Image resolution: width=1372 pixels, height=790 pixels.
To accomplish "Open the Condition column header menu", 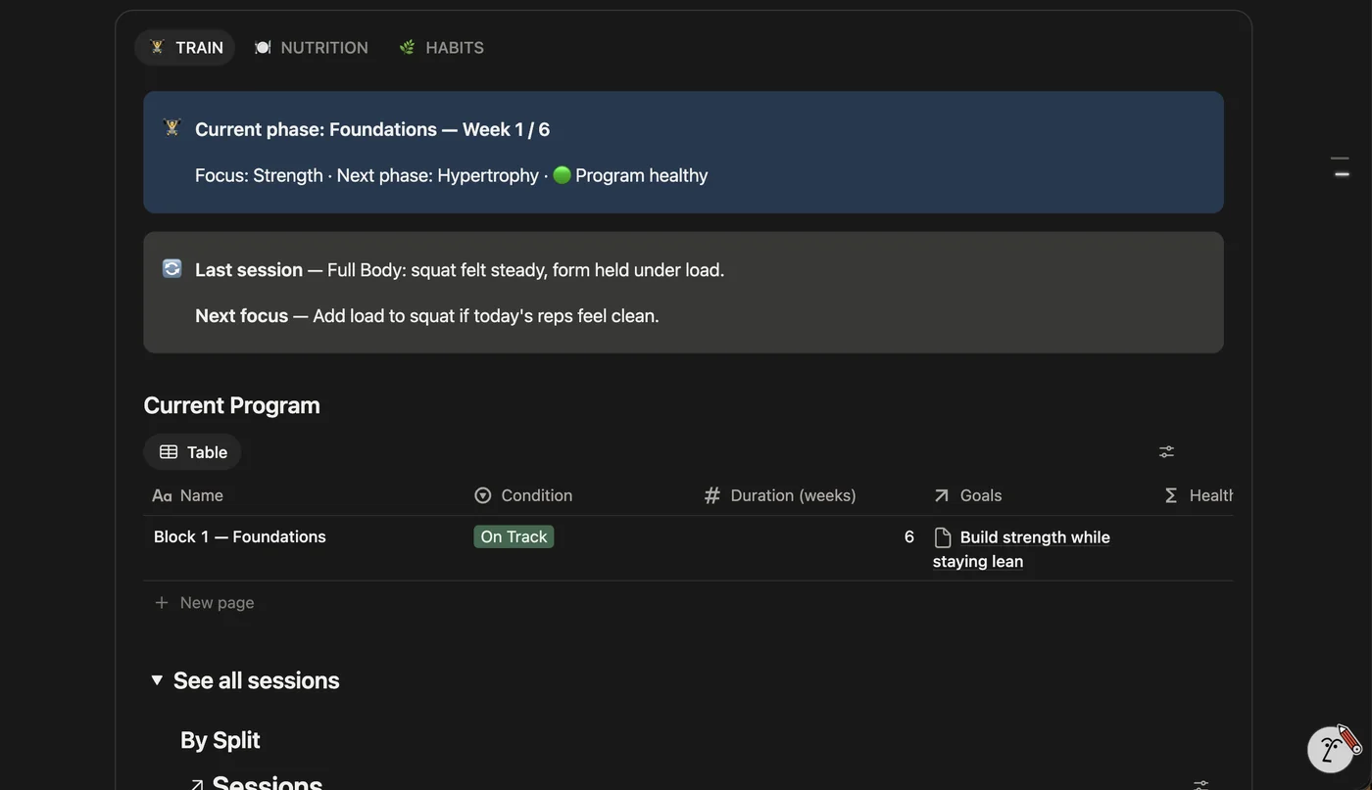I will pyautogui.click(x=523, y=495).
